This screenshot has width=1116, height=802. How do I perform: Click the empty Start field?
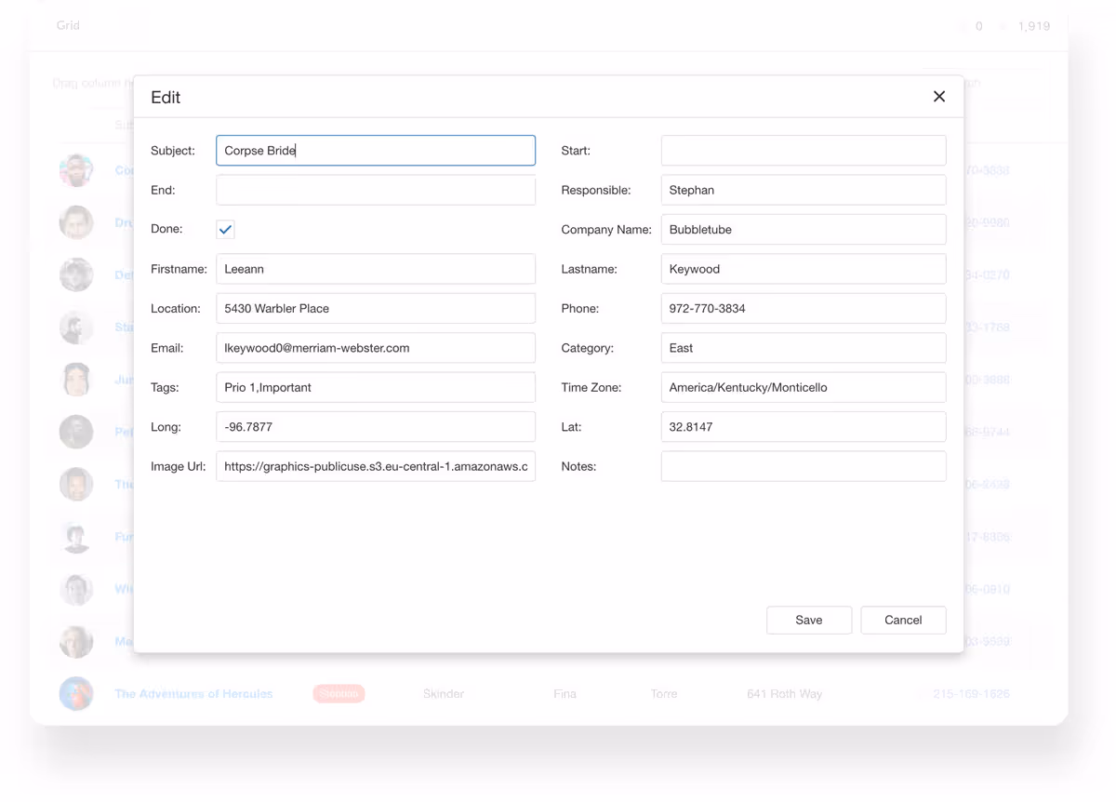pyautogui.click(x=804, y=151)
